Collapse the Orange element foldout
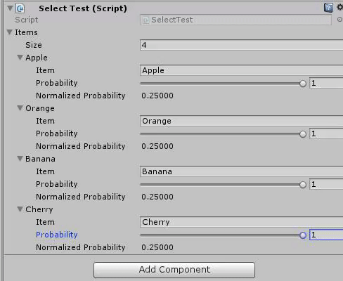 (20, 108)
